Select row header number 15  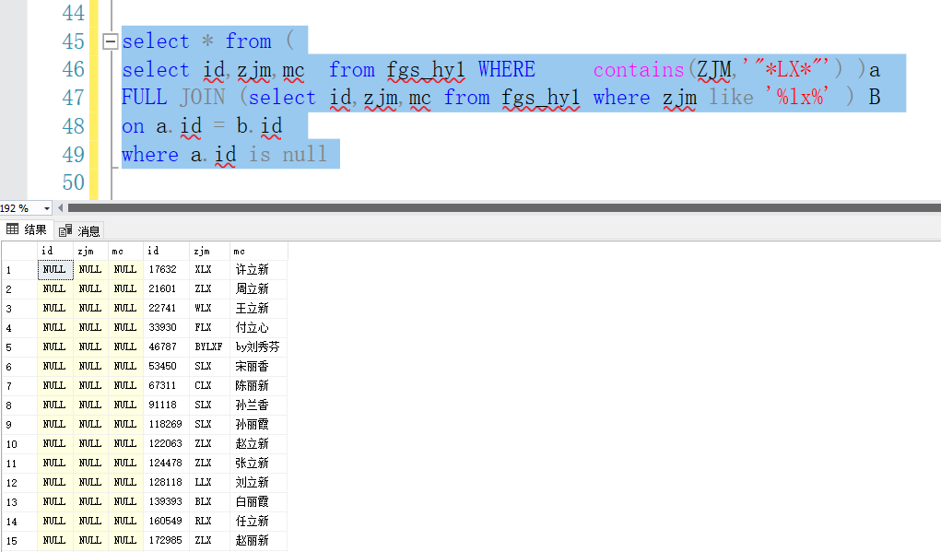[19, 541]
